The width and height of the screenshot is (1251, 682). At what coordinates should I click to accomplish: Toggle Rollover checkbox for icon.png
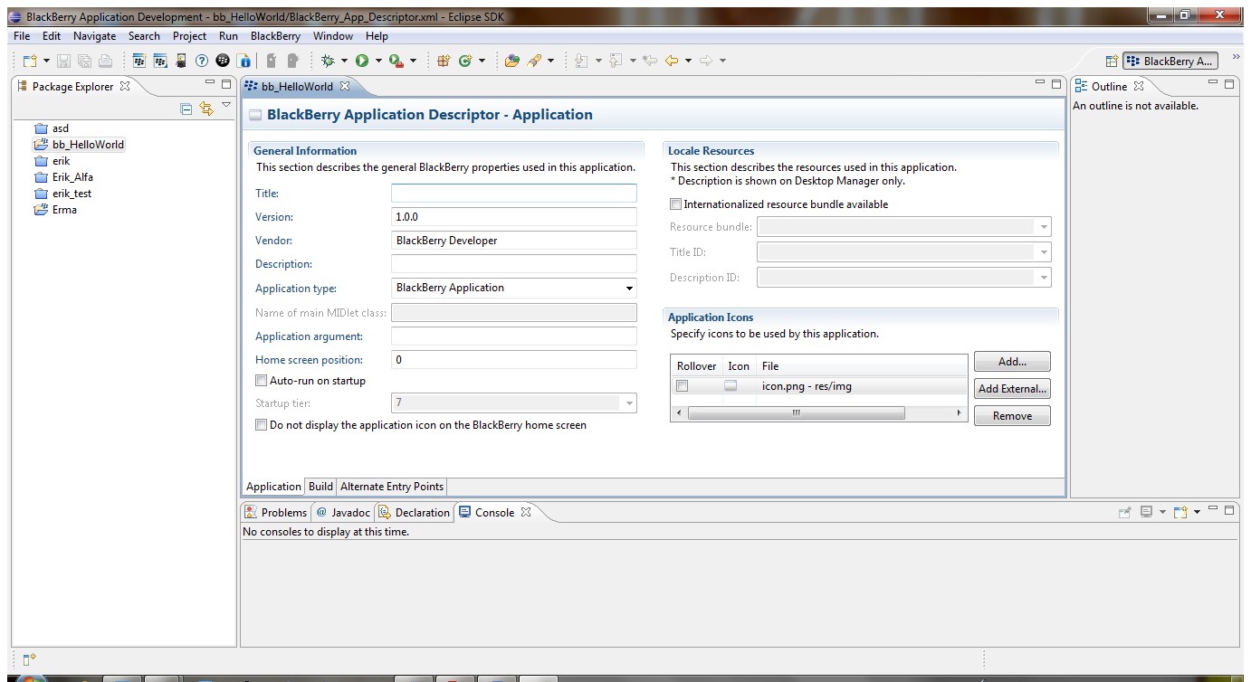[x=683, y=386]
